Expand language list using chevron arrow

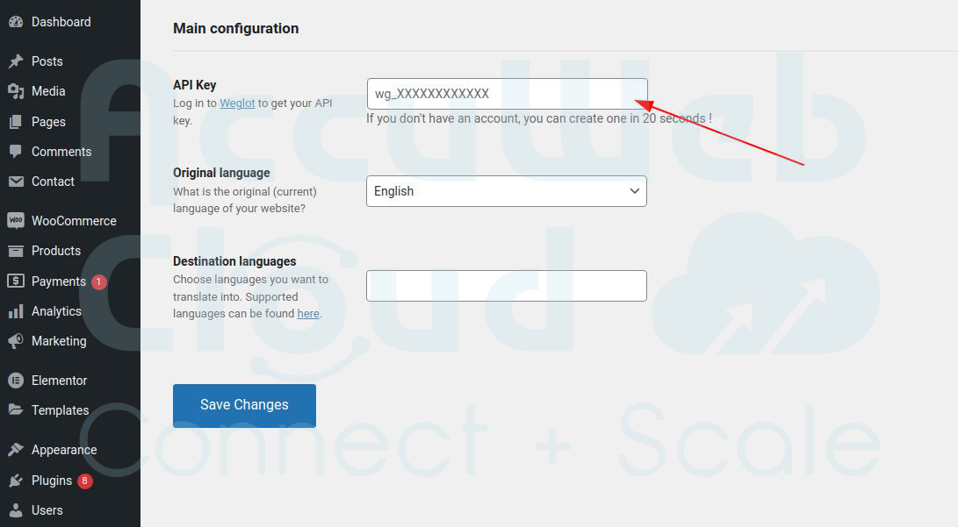635,191
